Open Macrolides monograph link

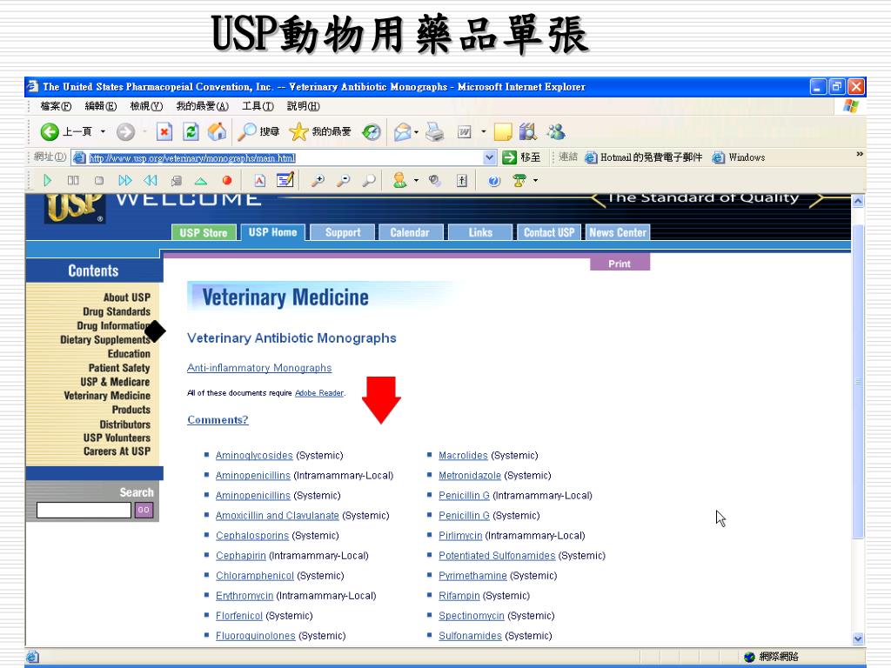coord(463,456)
